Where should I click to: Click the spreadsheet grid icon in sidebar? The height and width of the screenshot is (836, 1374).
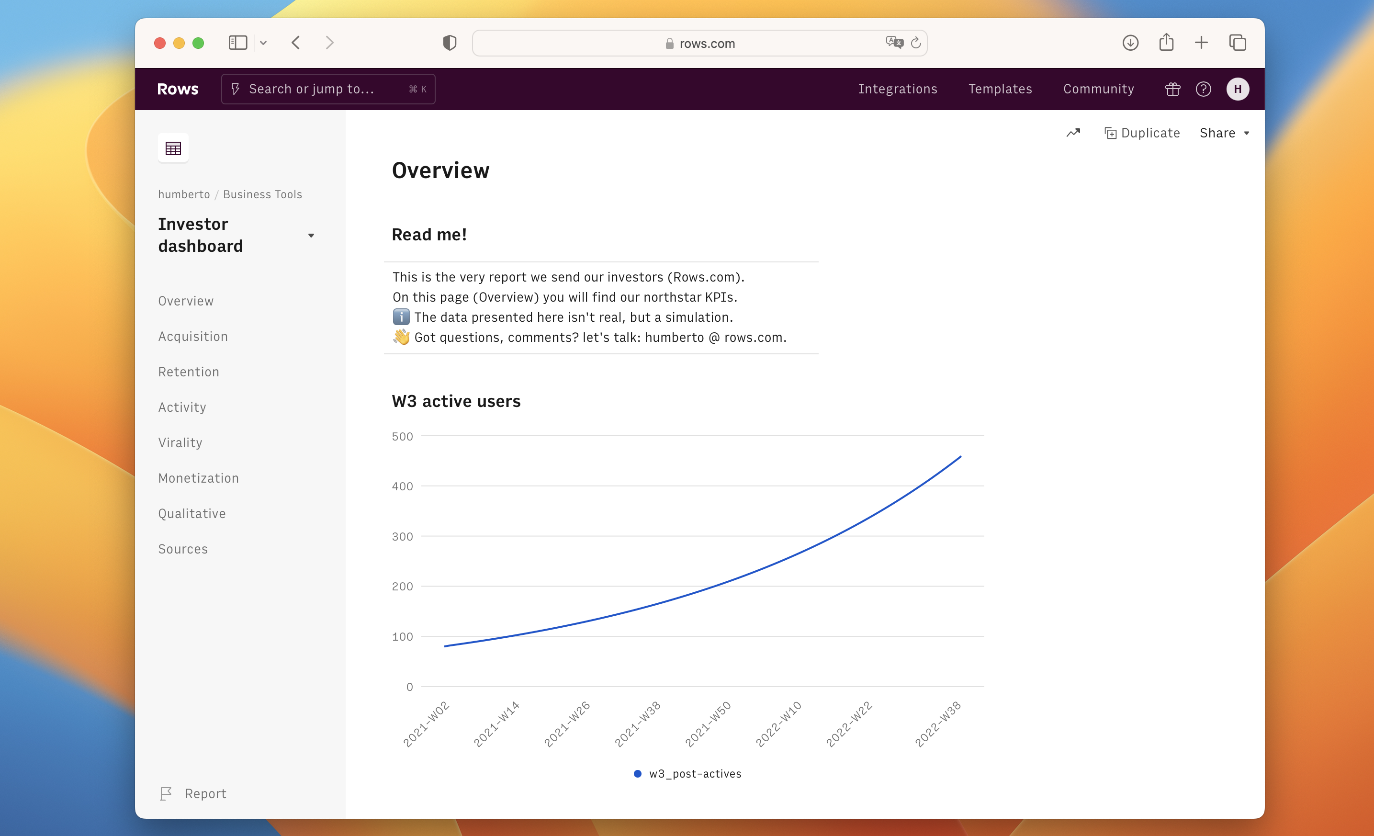[173, 148]
